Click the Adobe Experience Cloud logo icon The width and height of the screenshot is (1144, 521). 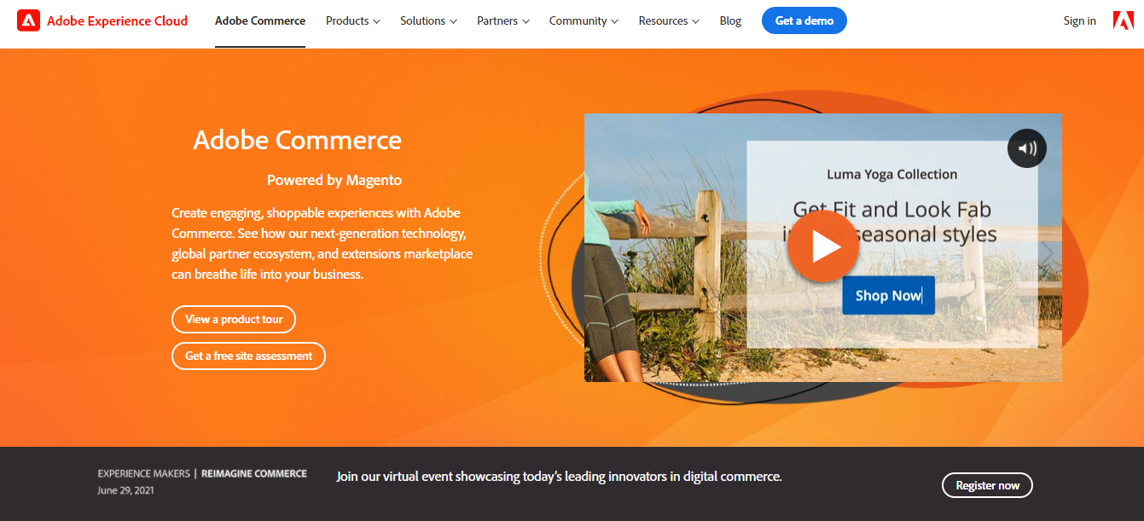[28, 20]
